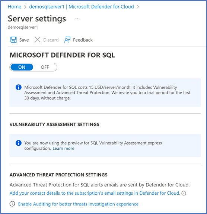Click the '15 USD/server/month' pricing text
This screenshot has height=214, width=207.
click(110, 87)
